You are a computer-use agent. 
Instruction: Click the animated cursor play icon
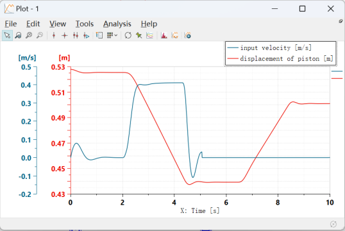pyautogui.click(x=86, y=35)
